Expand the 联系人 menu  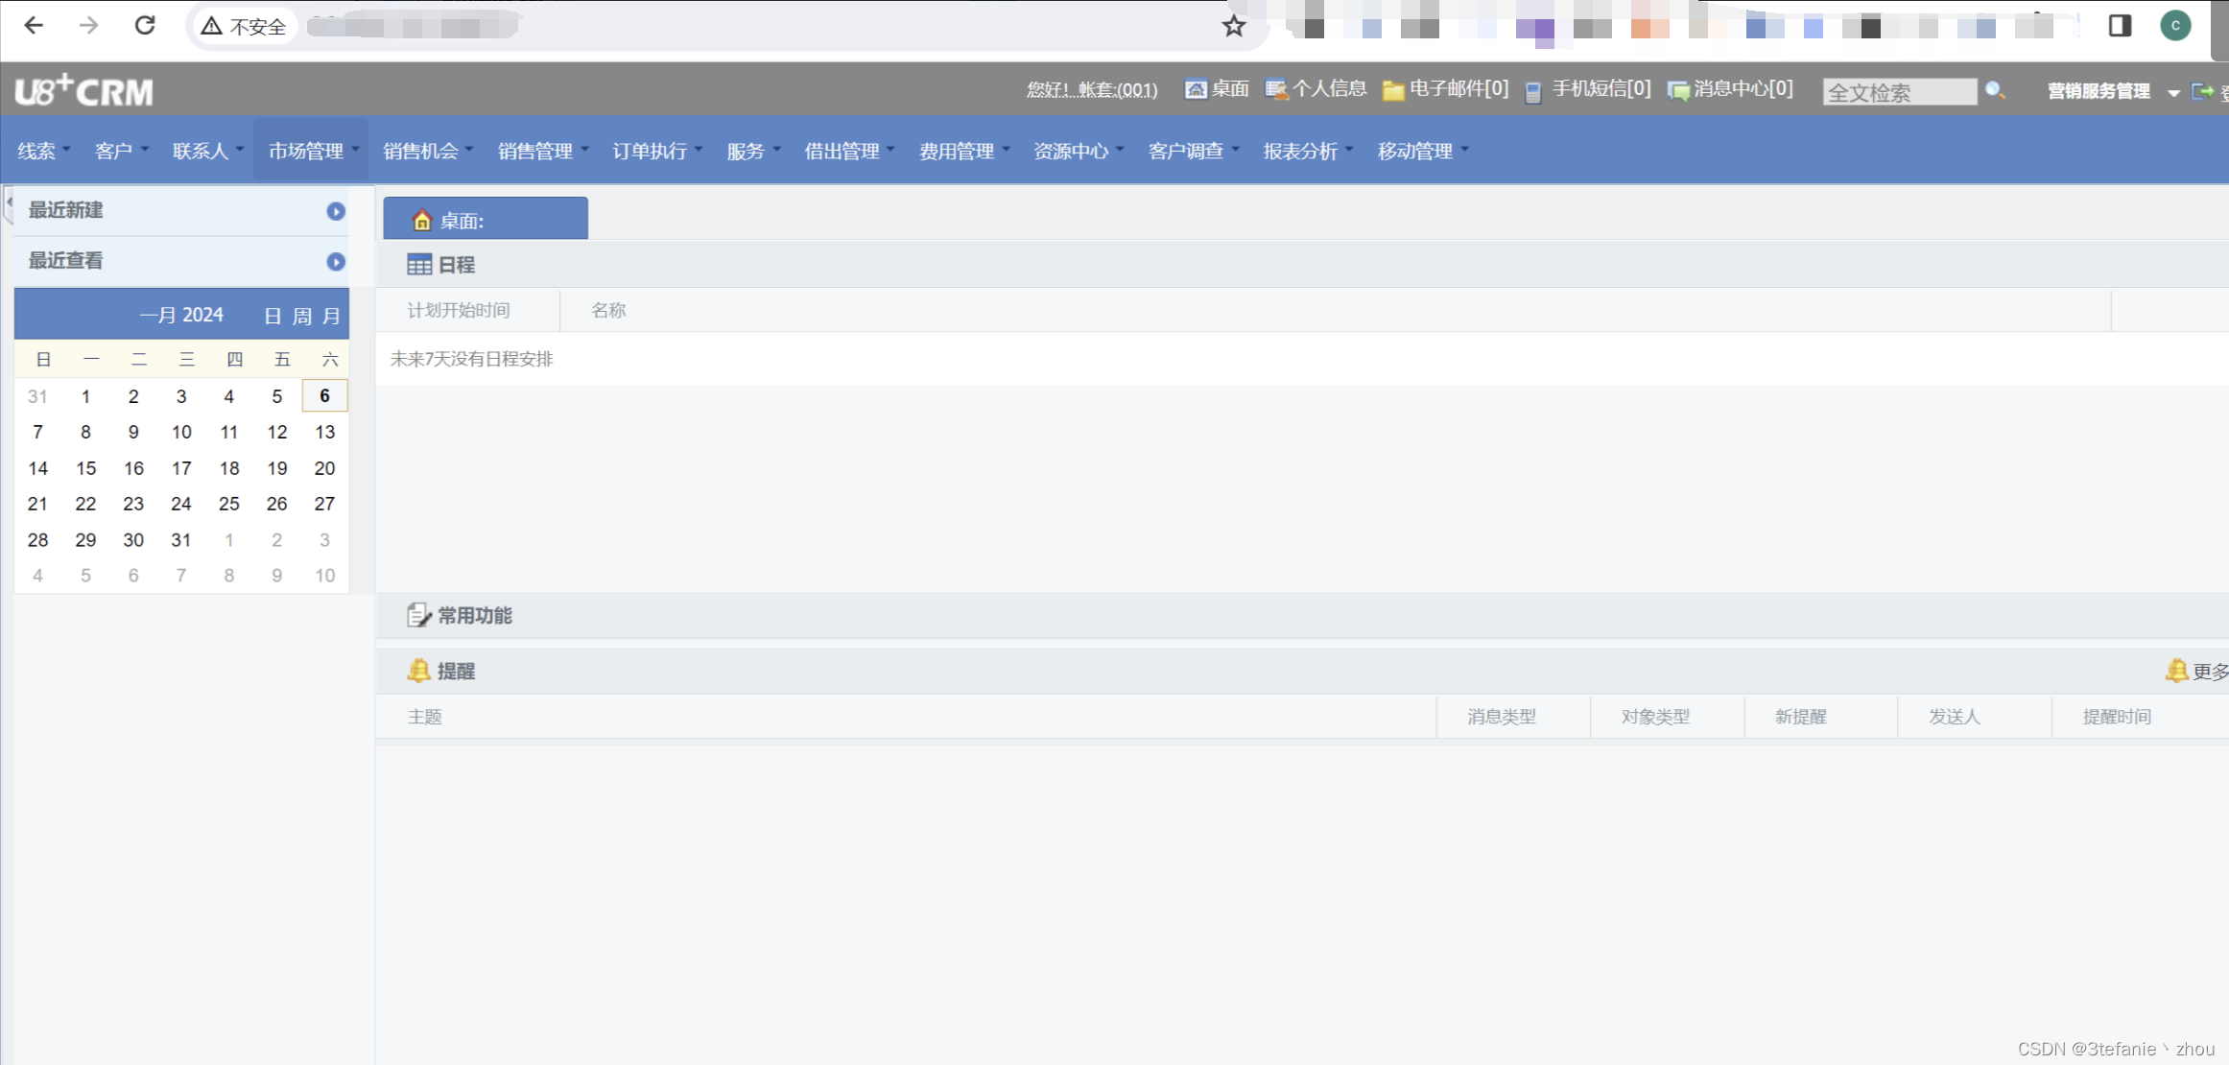pos(207,151)
